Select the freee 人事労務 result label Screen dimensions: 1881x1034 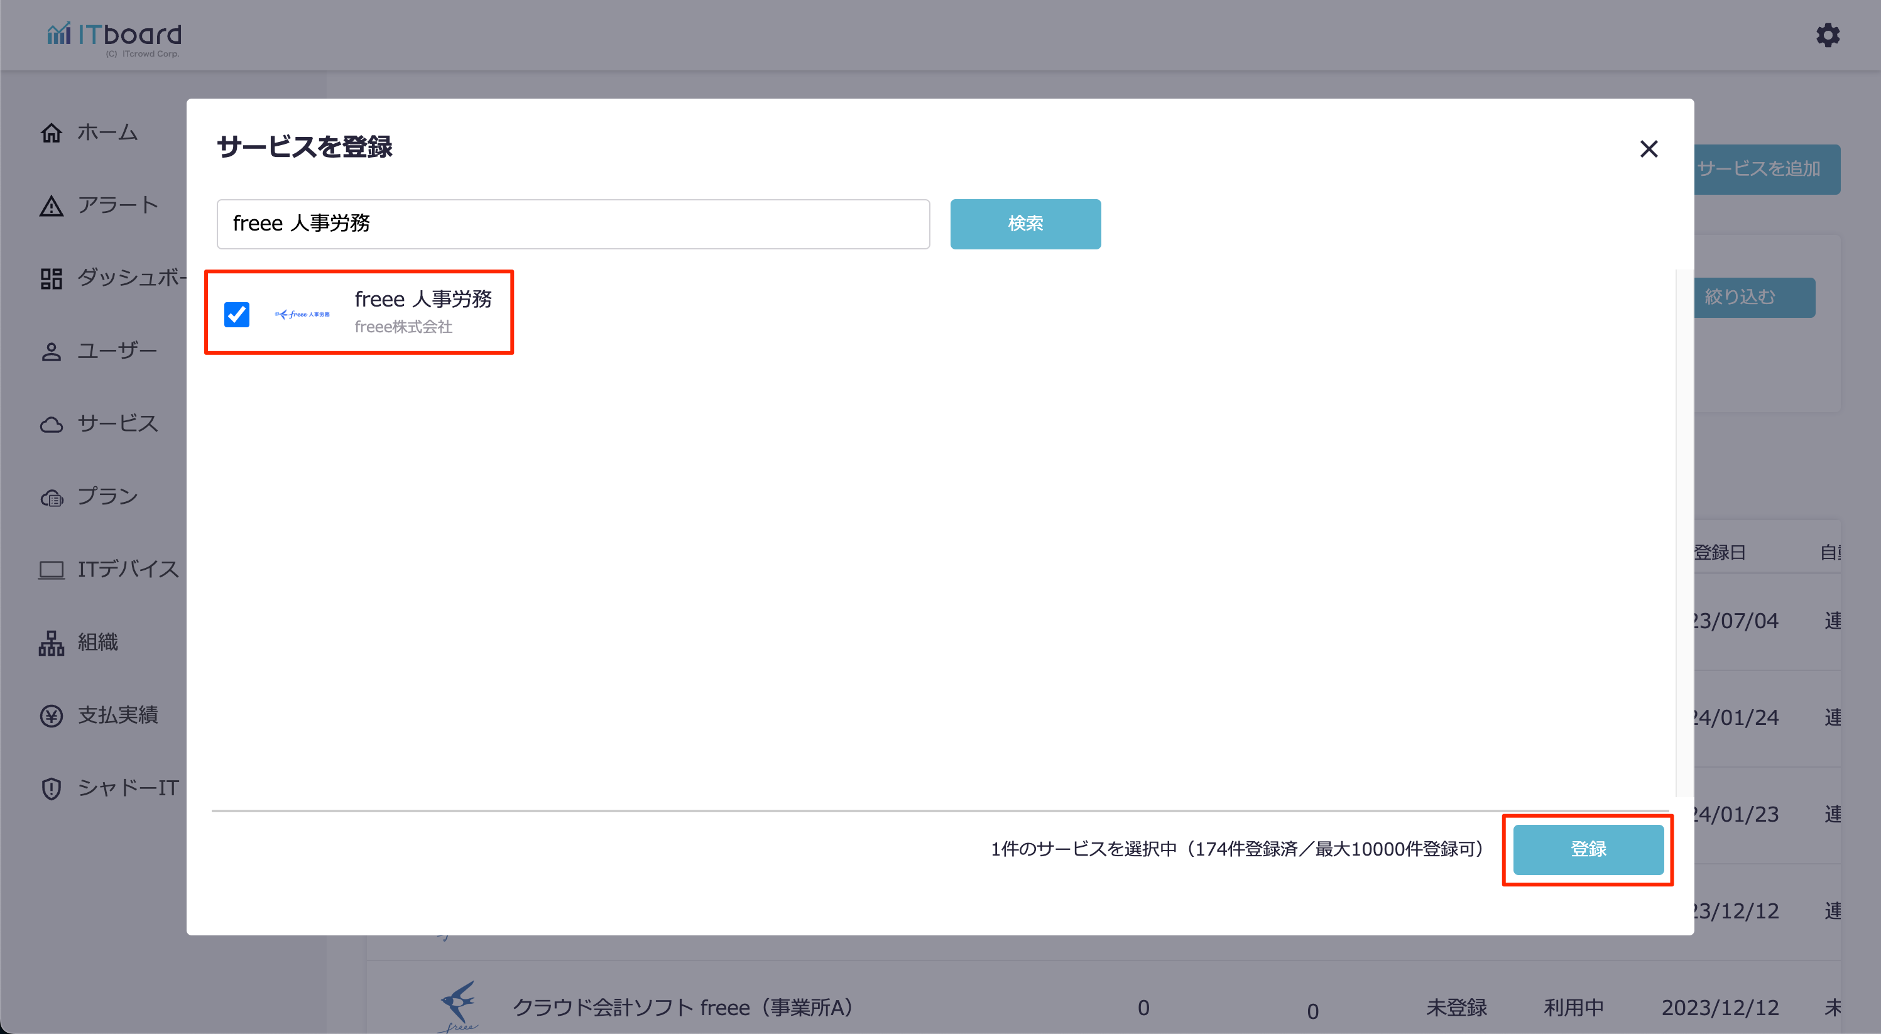click(423, 298)
